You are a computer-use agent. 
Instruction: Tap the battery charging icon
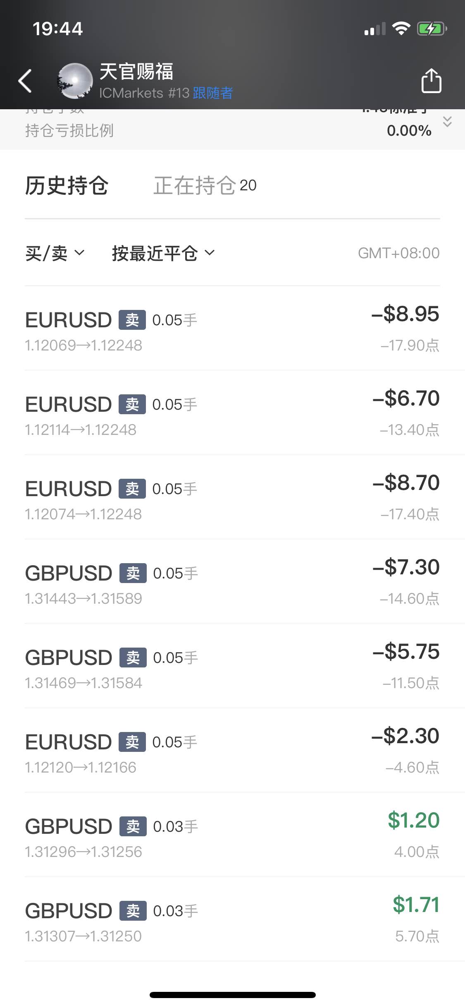[432, 29]
